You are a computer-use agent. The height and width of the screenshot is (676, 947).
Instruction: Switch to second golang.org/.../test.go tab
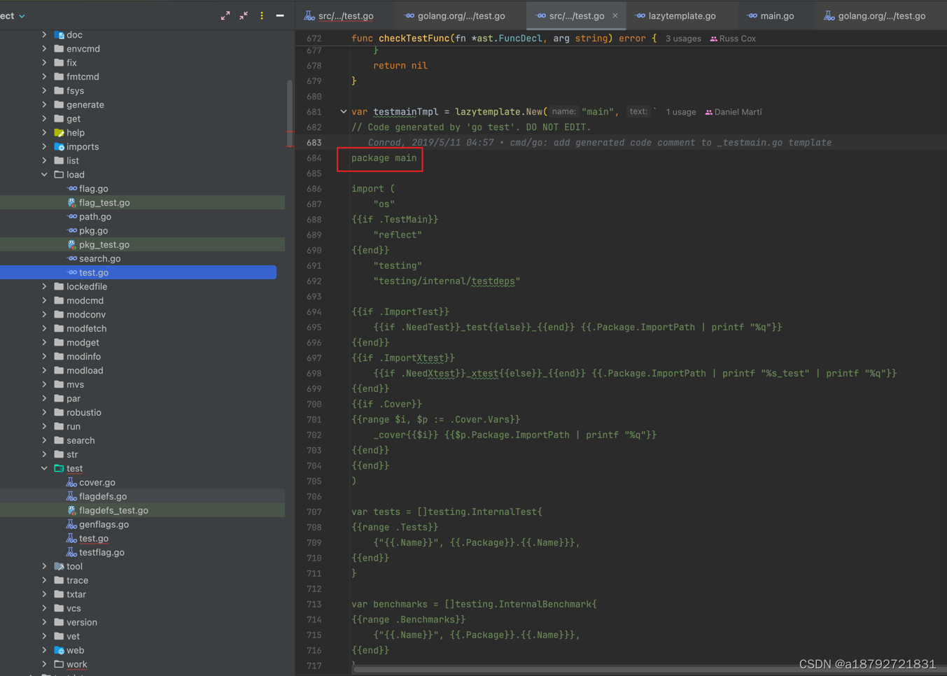click(x=455, y=15)
